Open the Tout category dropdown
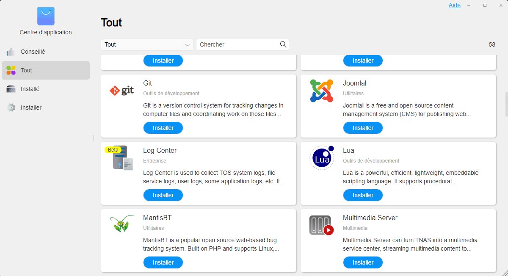Image resolution: width=508 pixels, height=276 pixels. click(147, 44)
